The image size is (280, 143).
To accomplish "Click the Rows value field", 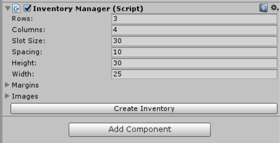I will point(194,18).
